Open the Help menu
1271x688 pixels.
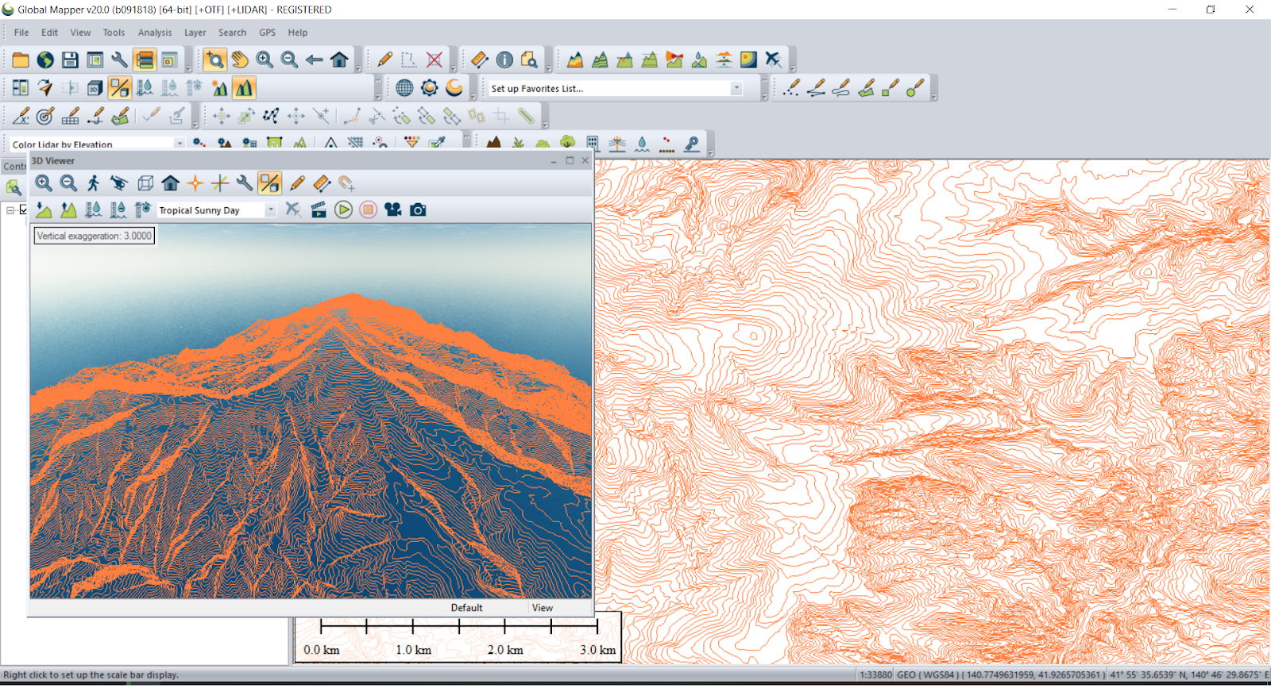click(x=298, y=33)
